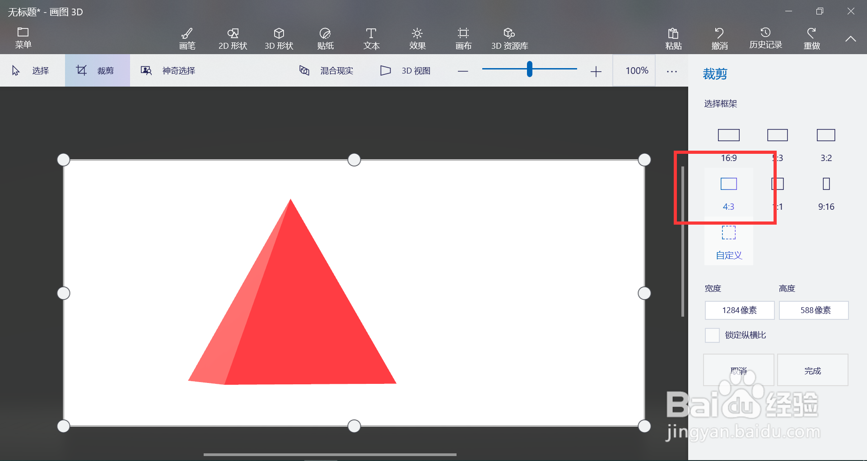This screenshot has width=867, height=461.
Task: Toggle the 3D 视图 view
Action: pyautogui.click(x=406, y=70)
